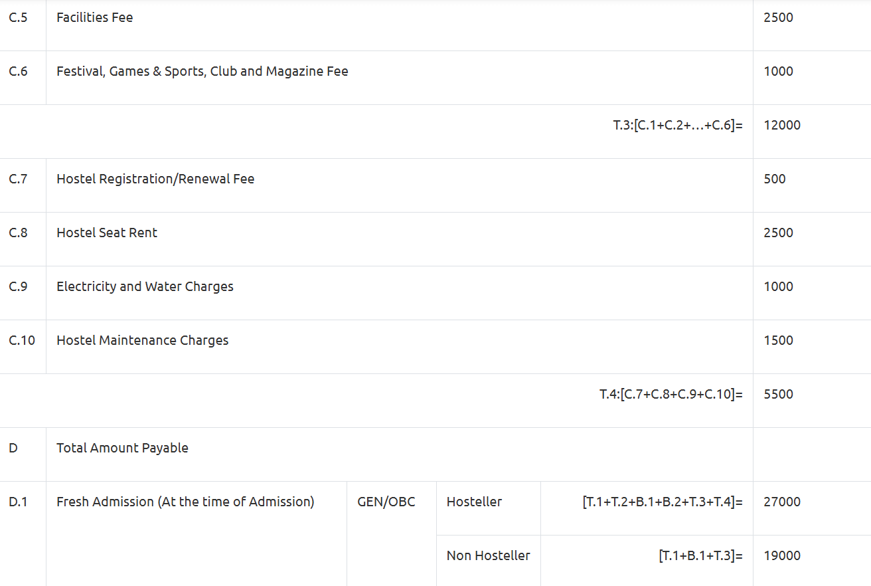Select the C.7 amount 500
871x586 pixels.
pyautogui.click(x=774, y=179)
